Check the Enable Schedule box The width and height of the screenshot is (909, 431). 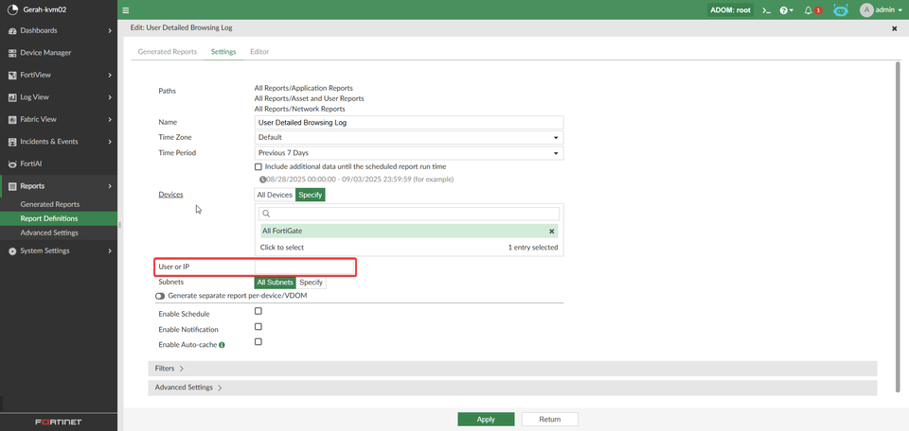click(x=258, y=311)
